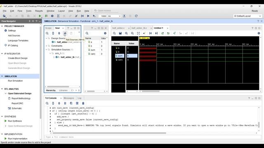Expand the half_adder_tb node
264x148 pixels.
54,57
